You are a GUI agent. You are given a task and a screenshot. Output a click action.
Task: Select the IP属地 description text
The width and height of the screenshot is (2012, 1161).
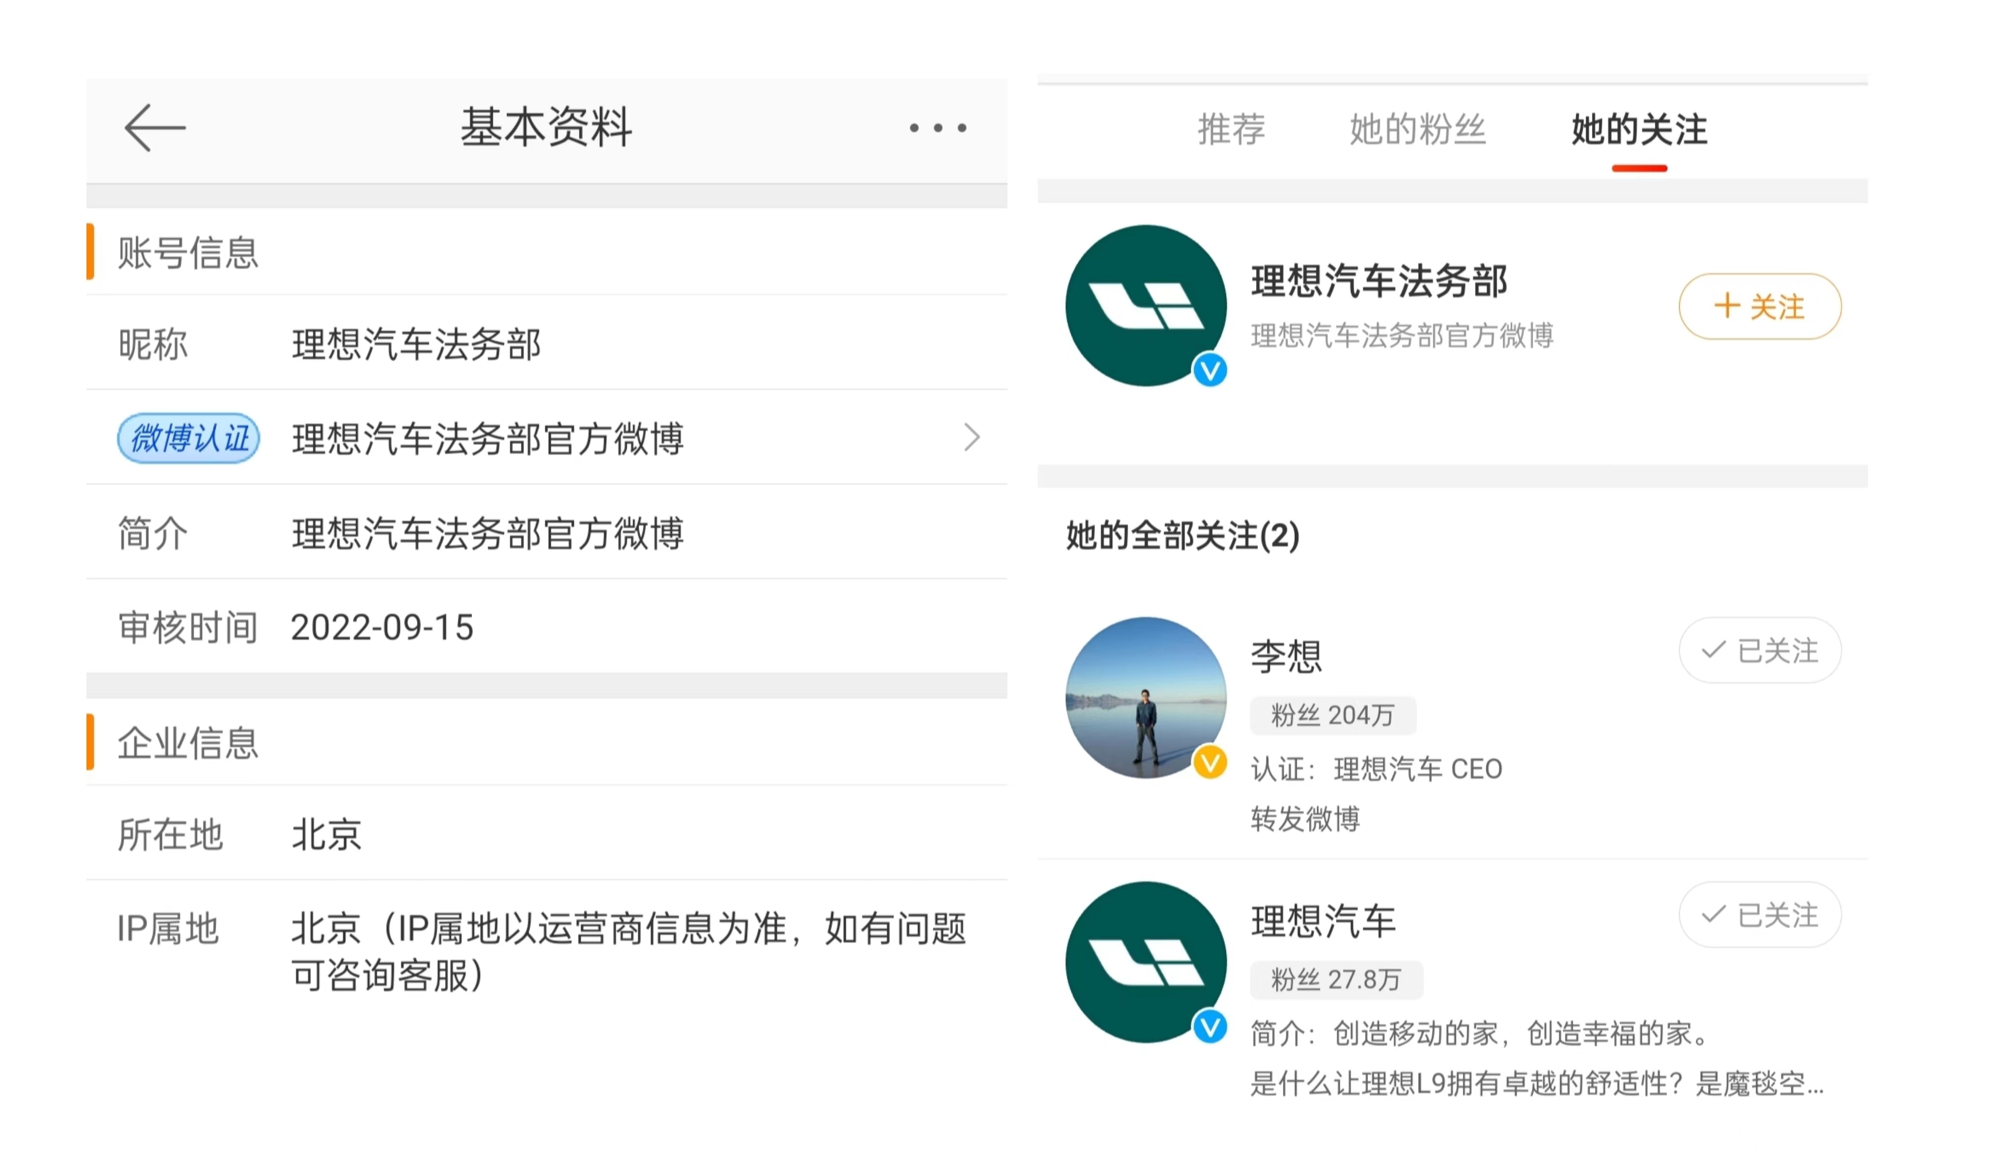(629, 952)
